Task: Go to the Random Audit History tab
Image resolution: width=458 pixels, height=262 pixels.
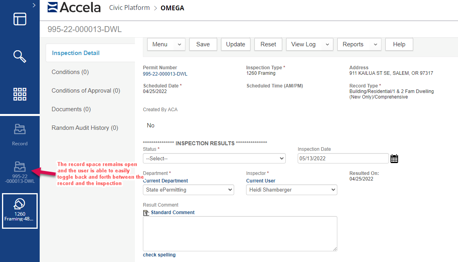Action: coord(85,128)
